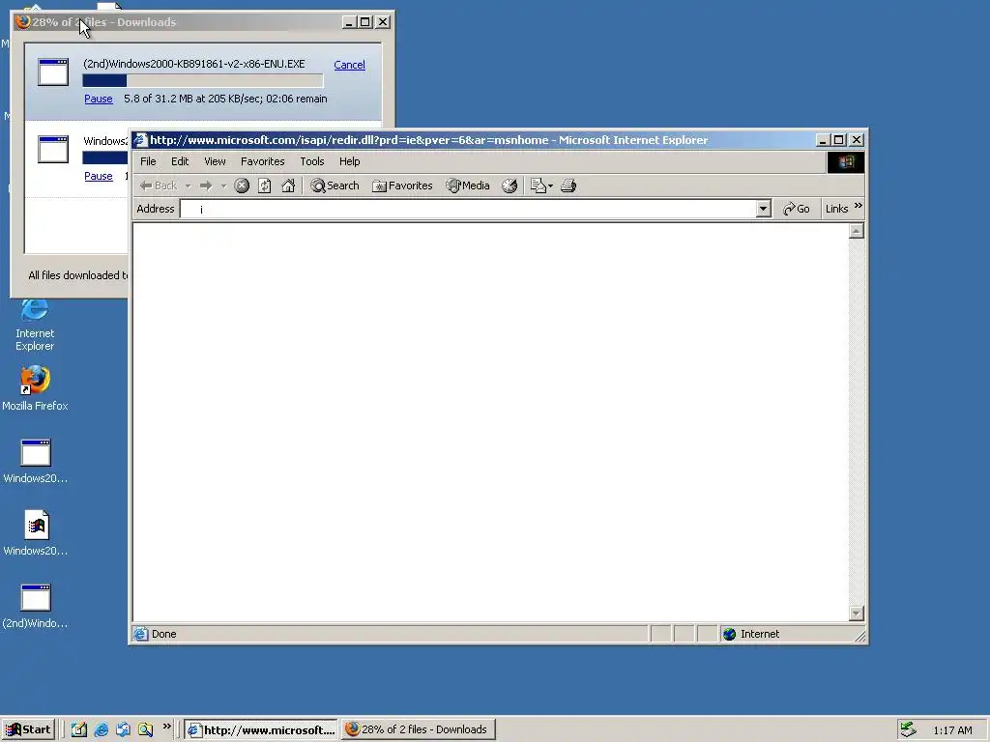The width and height of the screenshot is (990, 742).
Task: Click the Show Desktop Quick Launch icon
Action: (x=79, y=729)
